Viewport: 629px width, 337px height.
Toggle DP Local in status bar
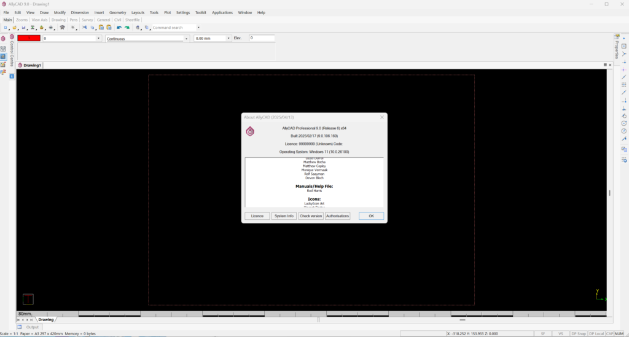596,333
